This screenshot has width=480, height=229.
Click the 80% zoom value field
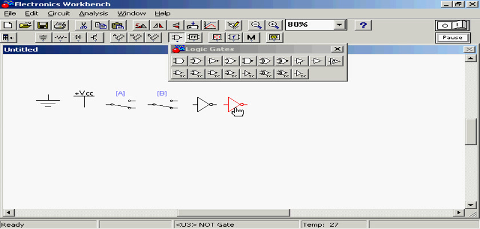coord(310,25)
